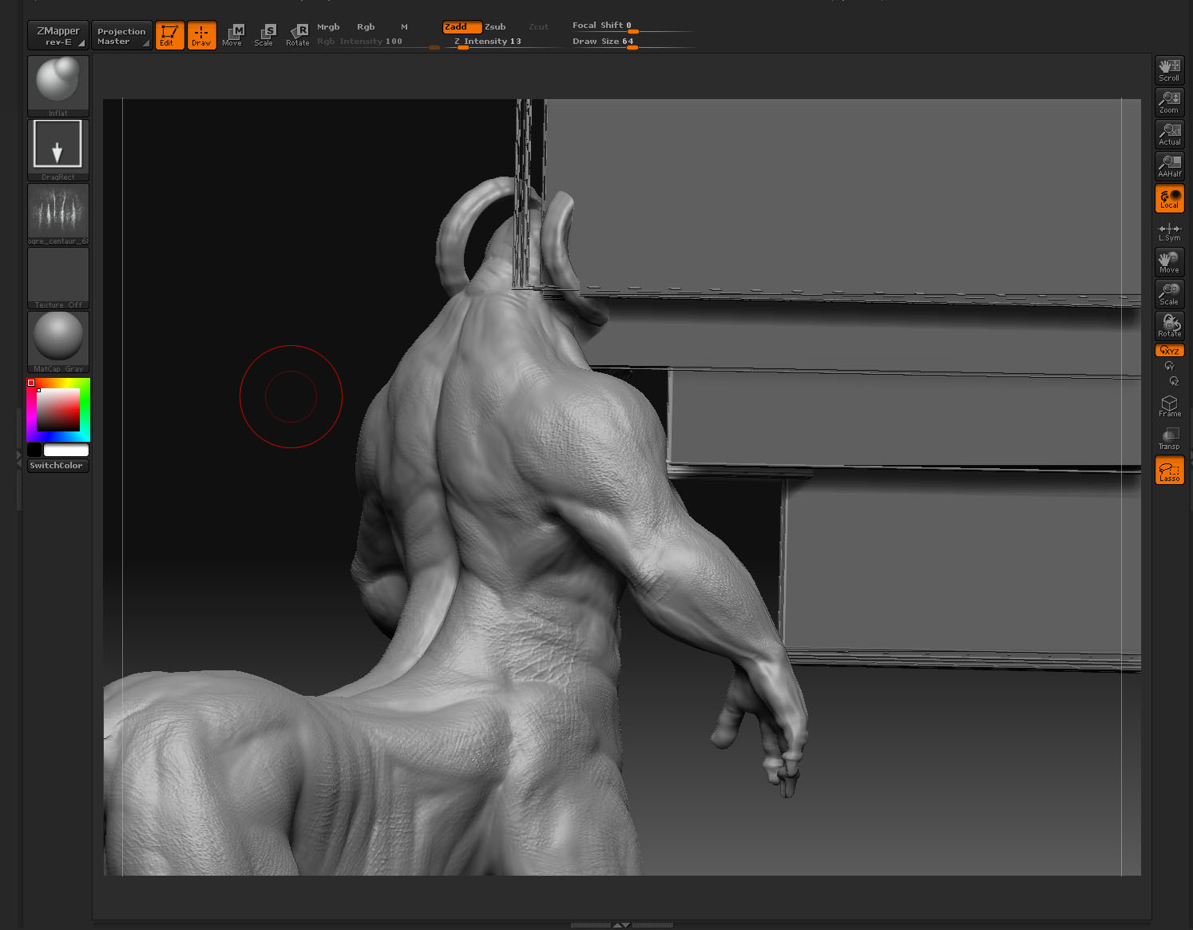The width and height of the screenshot is (1193, 930).
Task: Click the Scroll canvas navigation icon
Action: click(1168, 70)
